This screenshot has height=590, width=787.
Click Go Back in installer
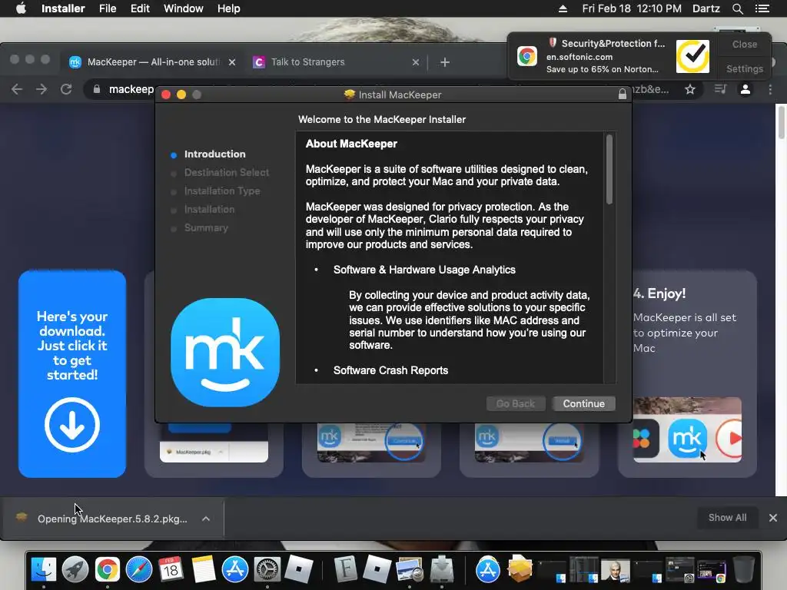pos(516,404)
